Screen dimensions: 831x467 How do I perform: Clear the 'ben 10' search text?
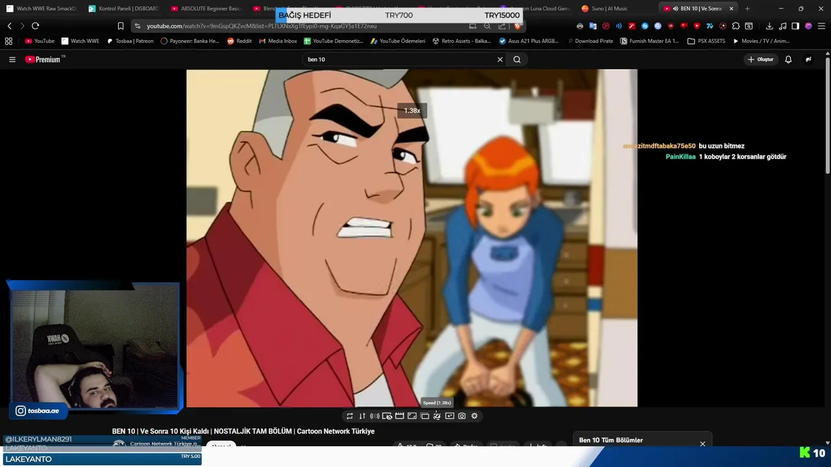(x=500, y=59)
